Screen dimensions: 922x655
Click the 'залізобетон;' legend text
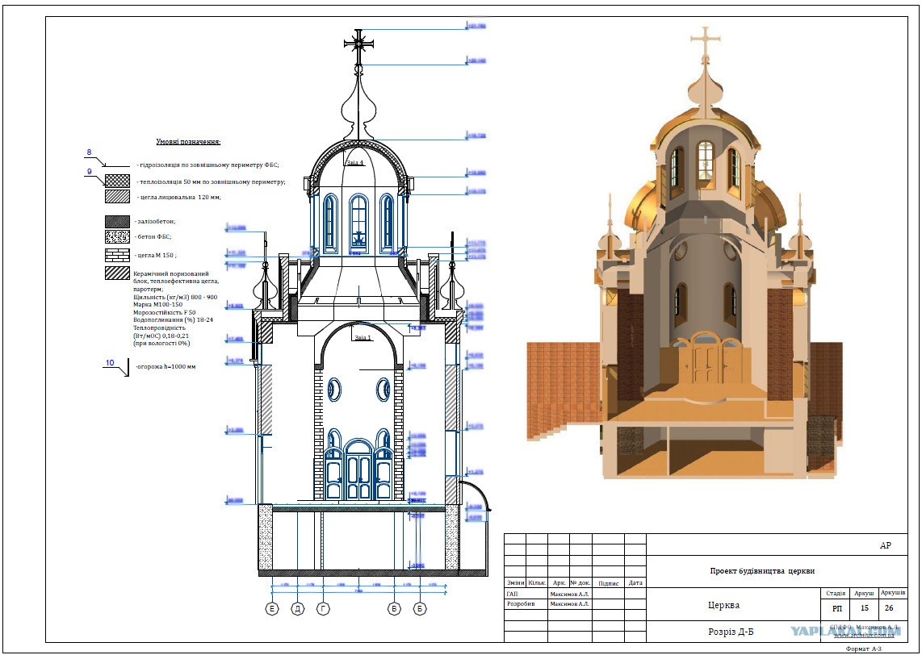(x=155, y=222)
